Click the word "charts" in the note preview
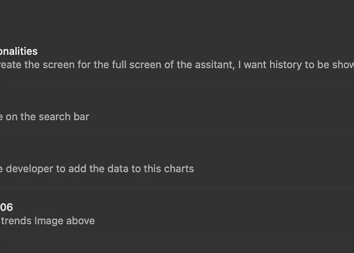Screen dimensions: 354x253 click(x=179, y=169)
